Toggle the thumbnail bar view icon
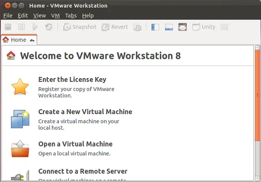Image resolution: width=261 pixels, height=182 pixels. coord(169,27)
